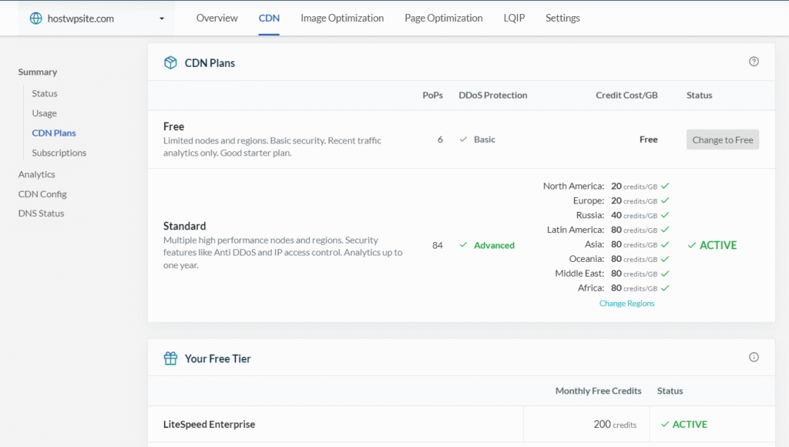
Task: Open the help icon on the CDN Plans panel
Action: pos(754,62)
